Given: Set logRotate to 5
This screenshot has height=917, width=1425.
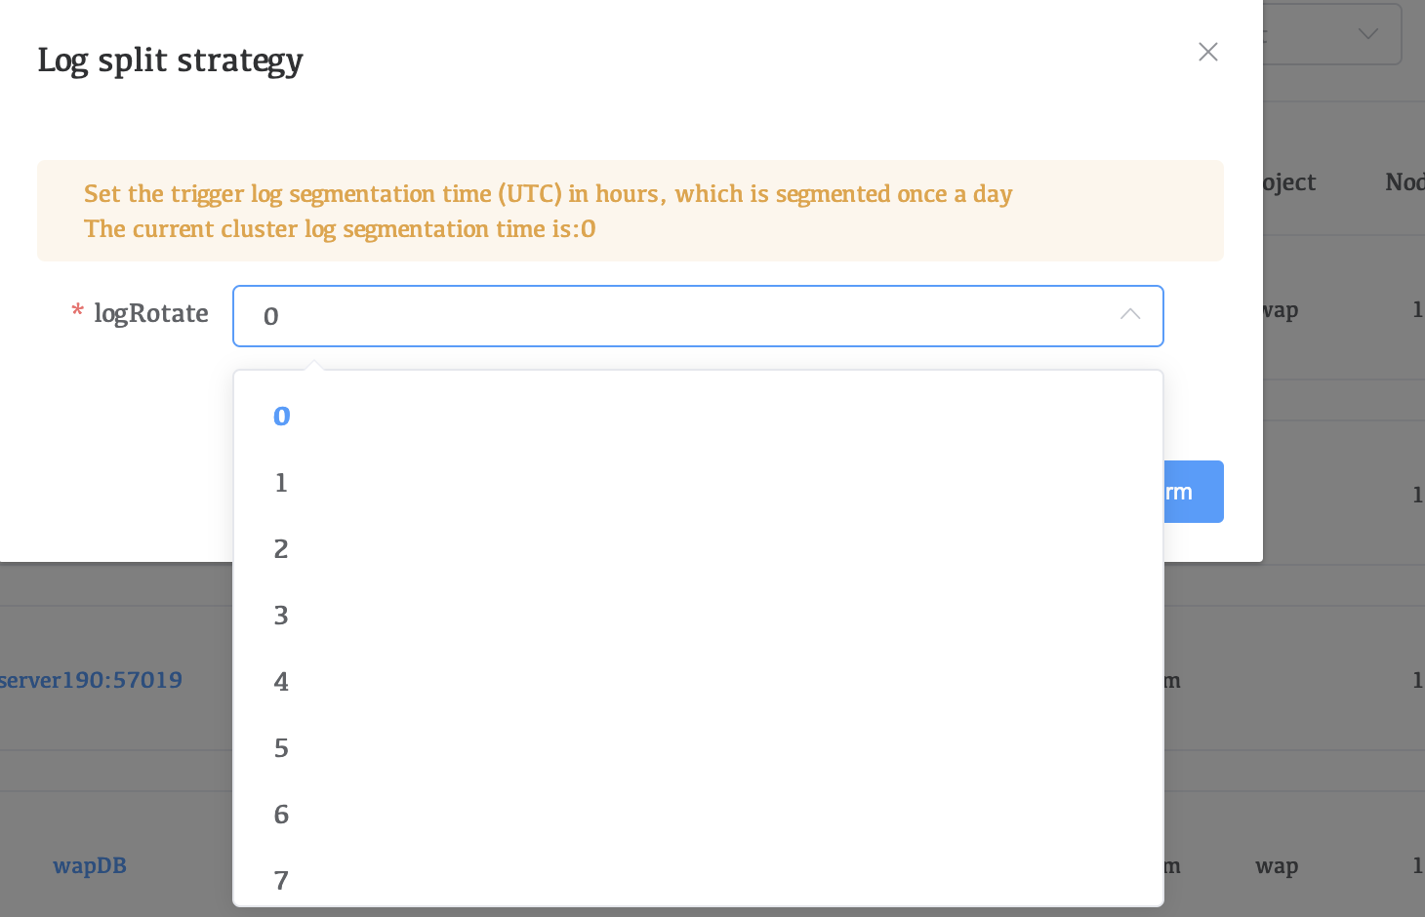Looking at the screenshot, I should coord(281,748).
